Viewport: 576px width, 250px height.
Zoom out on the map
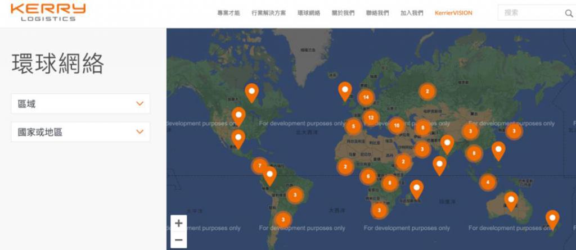(178, 240)
